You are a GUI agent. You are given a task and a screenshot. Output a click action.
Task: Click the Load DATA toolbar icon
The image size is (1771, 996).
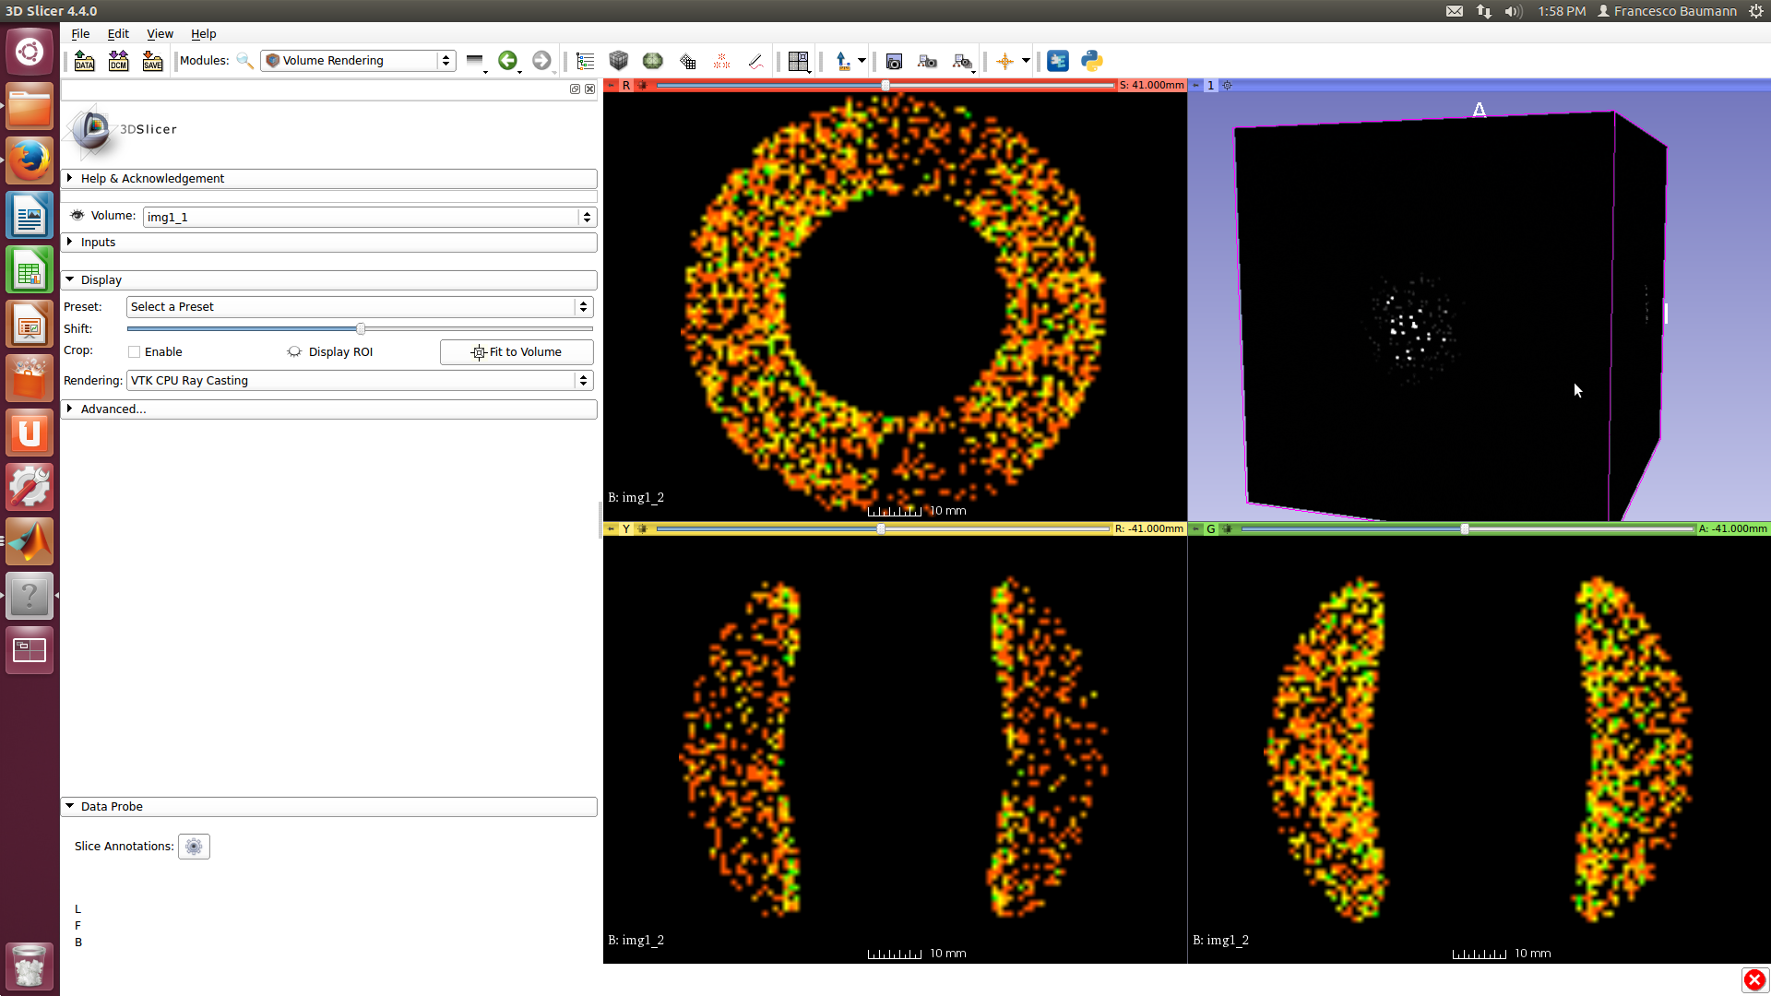[84, 61]
